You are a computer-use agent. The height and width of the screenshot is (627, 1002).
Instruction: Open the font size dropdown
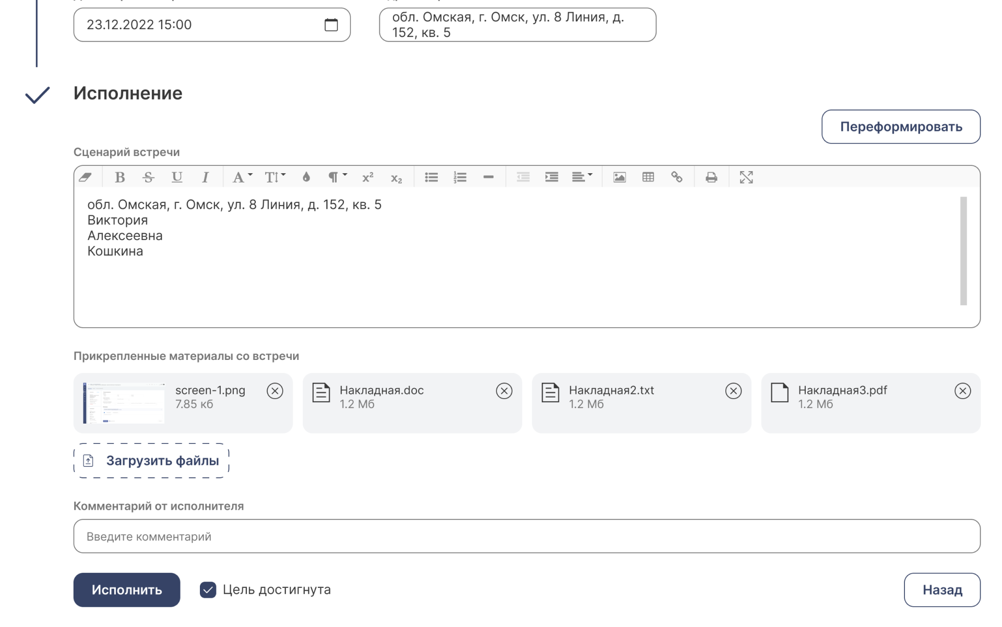coord(275,177)
